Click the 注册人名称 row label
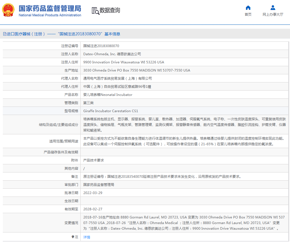290x242 pixels. tap(69, 54)
